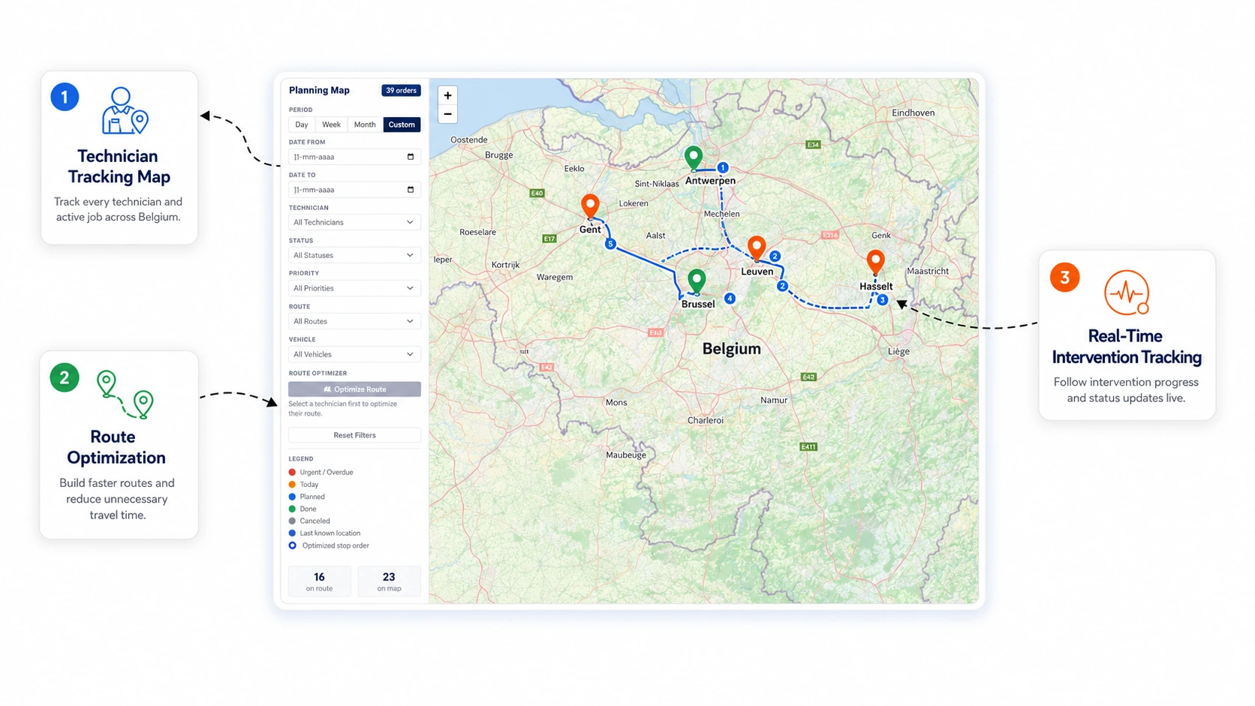The width and height of the screenshot is (1255, 706).
Task: Switch period to Month
Action: click(x=365, y=125)
